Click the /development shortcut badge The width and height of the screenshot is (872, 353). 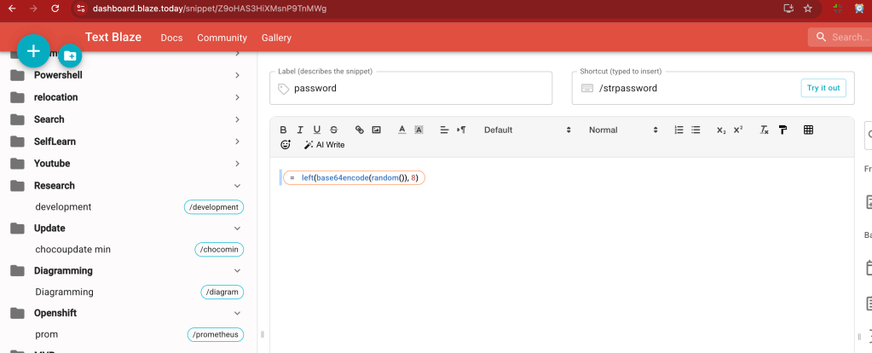click(x=214, y=207)
